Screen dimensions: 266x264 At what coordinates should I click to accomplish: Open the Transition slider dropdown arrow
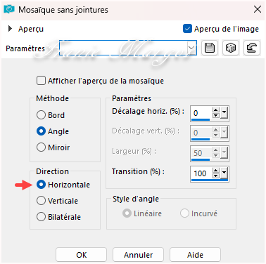(x=224, y=173)
